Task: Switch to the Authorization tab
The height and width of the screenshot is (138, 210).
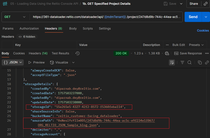Action: pyautogui.click(x=29, y=29)
